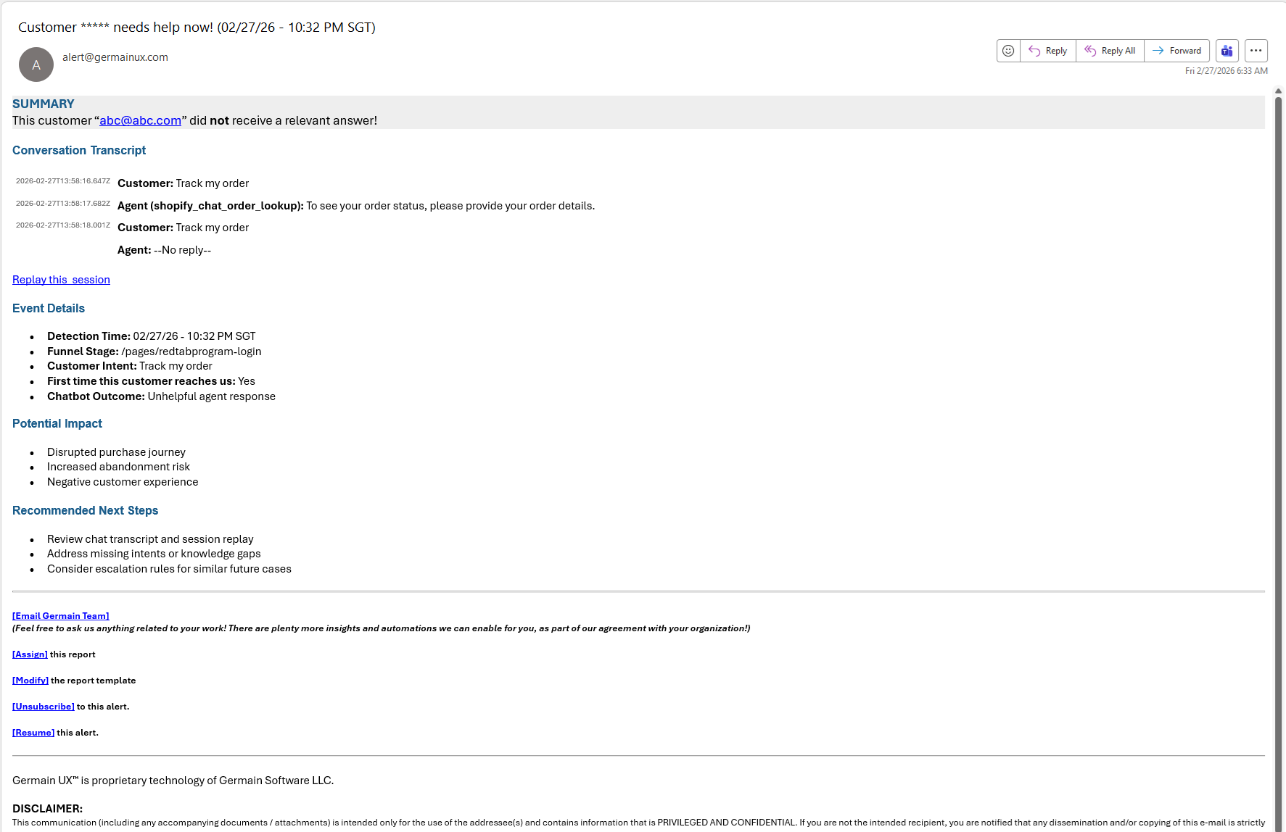Click the scrollbar up arrow
The width and height of the screenshot is (1286, 832).
tap(1278, 91)
